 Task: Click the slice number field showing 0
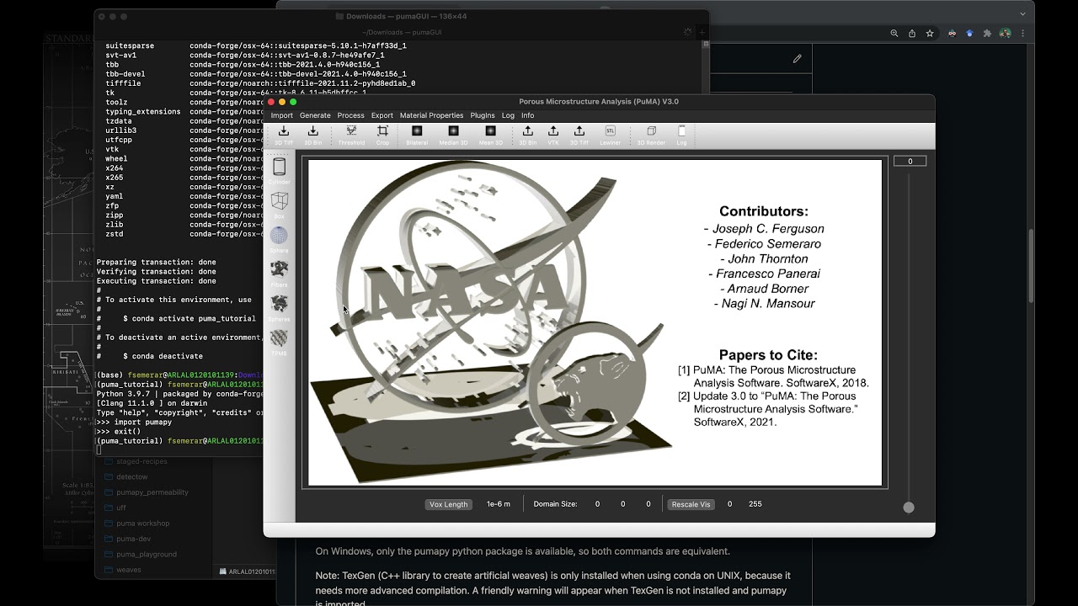coord(910,161)
